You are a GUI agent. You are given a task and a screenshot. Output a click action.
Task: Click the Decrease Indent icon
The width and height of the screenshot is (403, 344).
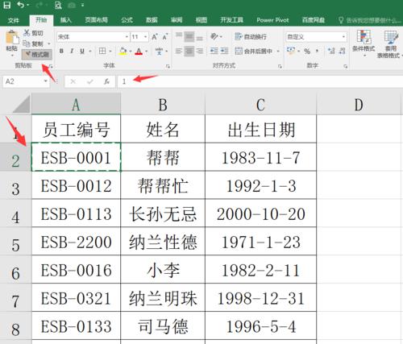coord(214,51)
